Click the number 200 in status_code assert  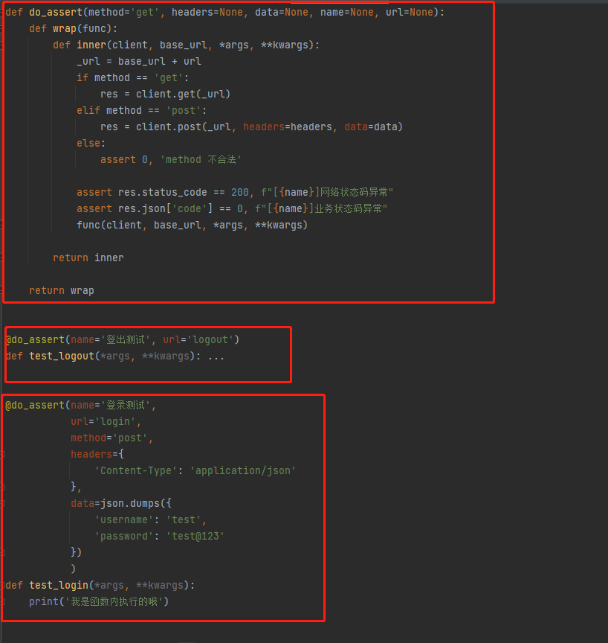(x=239, y=192)
